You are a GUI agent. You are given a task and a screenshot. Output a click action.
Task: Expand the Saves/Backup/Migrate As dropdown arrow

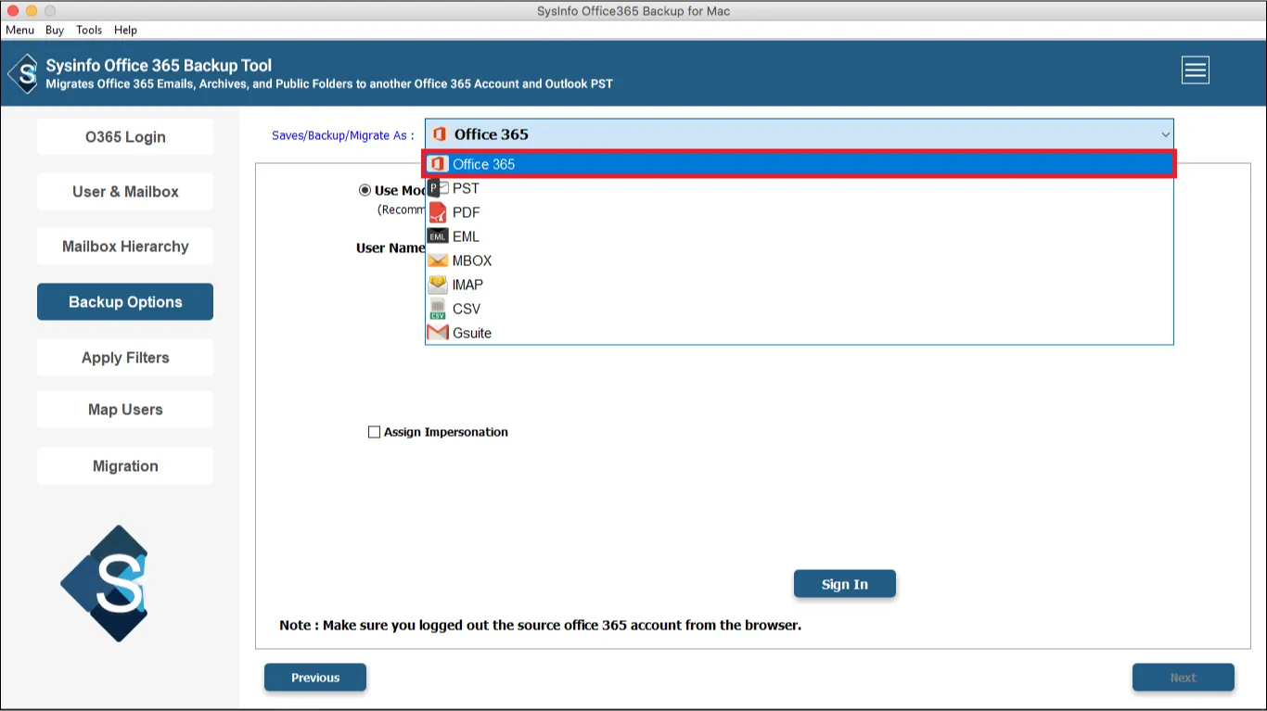pyautogui.click(x=1165, y=135)
